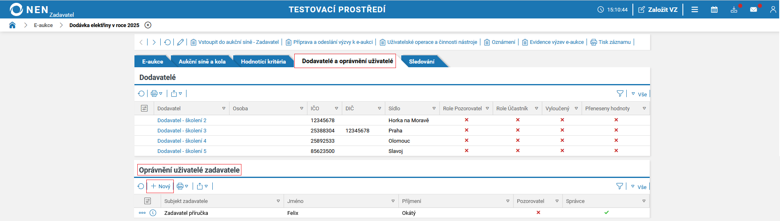This screenshot has height=221, width=780.
Task: Open Sídlo column filter dropdown
Action: pos(434,109)
